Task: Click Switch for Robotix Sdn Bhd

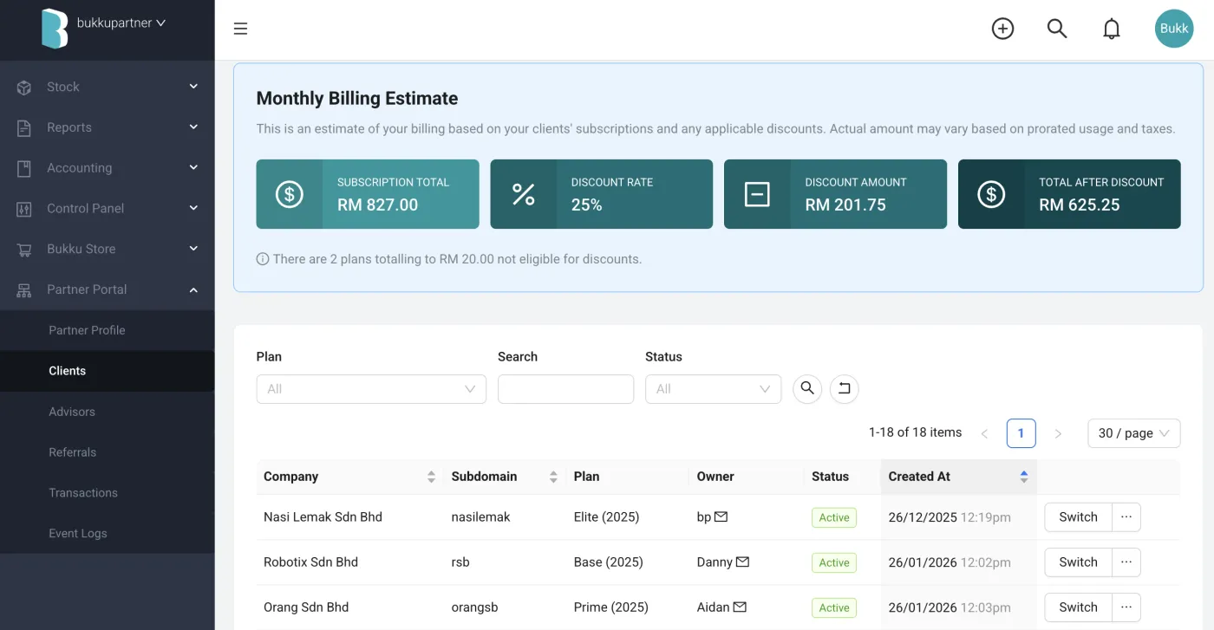Action: coord(1078,562)
